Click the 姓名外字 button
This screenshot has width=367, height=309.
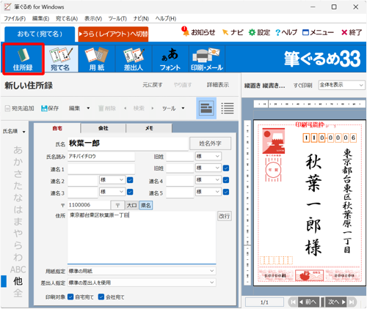210,144
